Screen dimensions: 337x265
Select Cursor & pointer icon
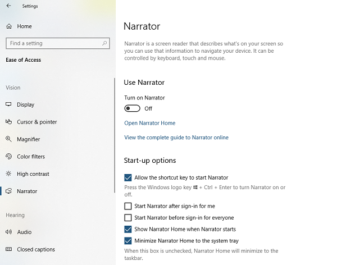click(x=8, y=122)
